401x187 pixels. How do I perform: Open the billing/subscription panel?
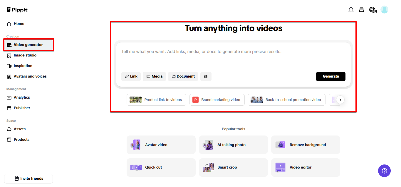coord(362,9)
